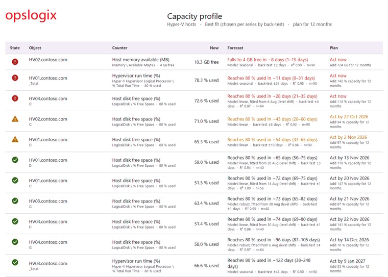Click the '65.3 % used' value
Image resolution: width=388 pixels, height=277 pixels.
[x=206, y=142]
